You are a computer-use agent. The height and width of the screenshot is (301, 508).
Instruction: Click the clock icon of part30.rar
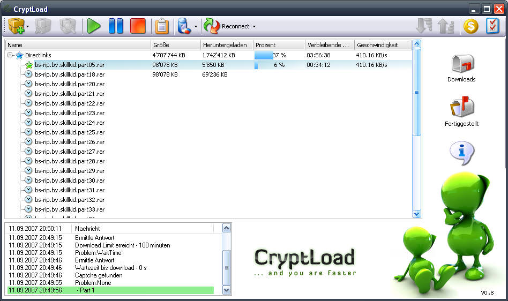(x=28, y=180)
